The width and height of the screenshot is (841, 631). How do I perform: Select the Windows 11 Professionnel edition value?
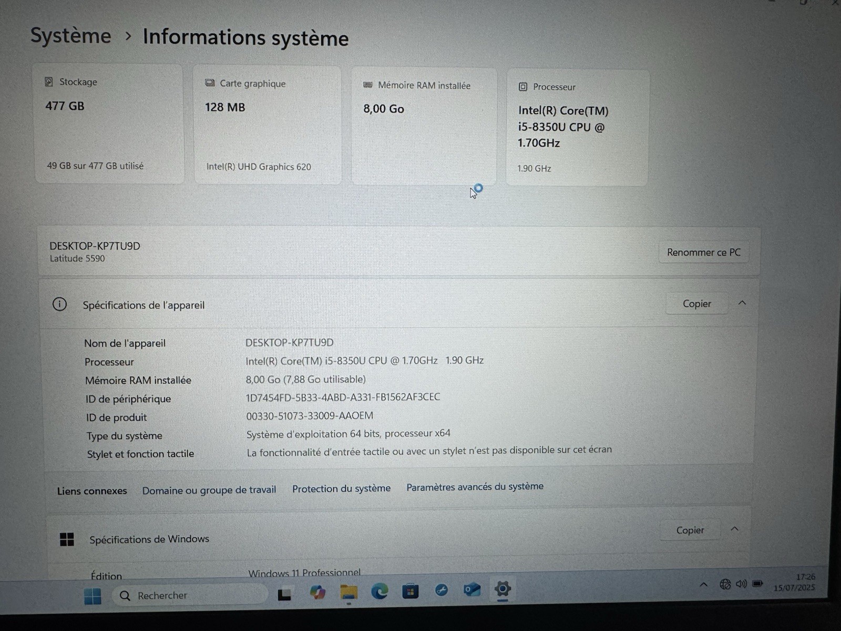[x=305, y=573]
